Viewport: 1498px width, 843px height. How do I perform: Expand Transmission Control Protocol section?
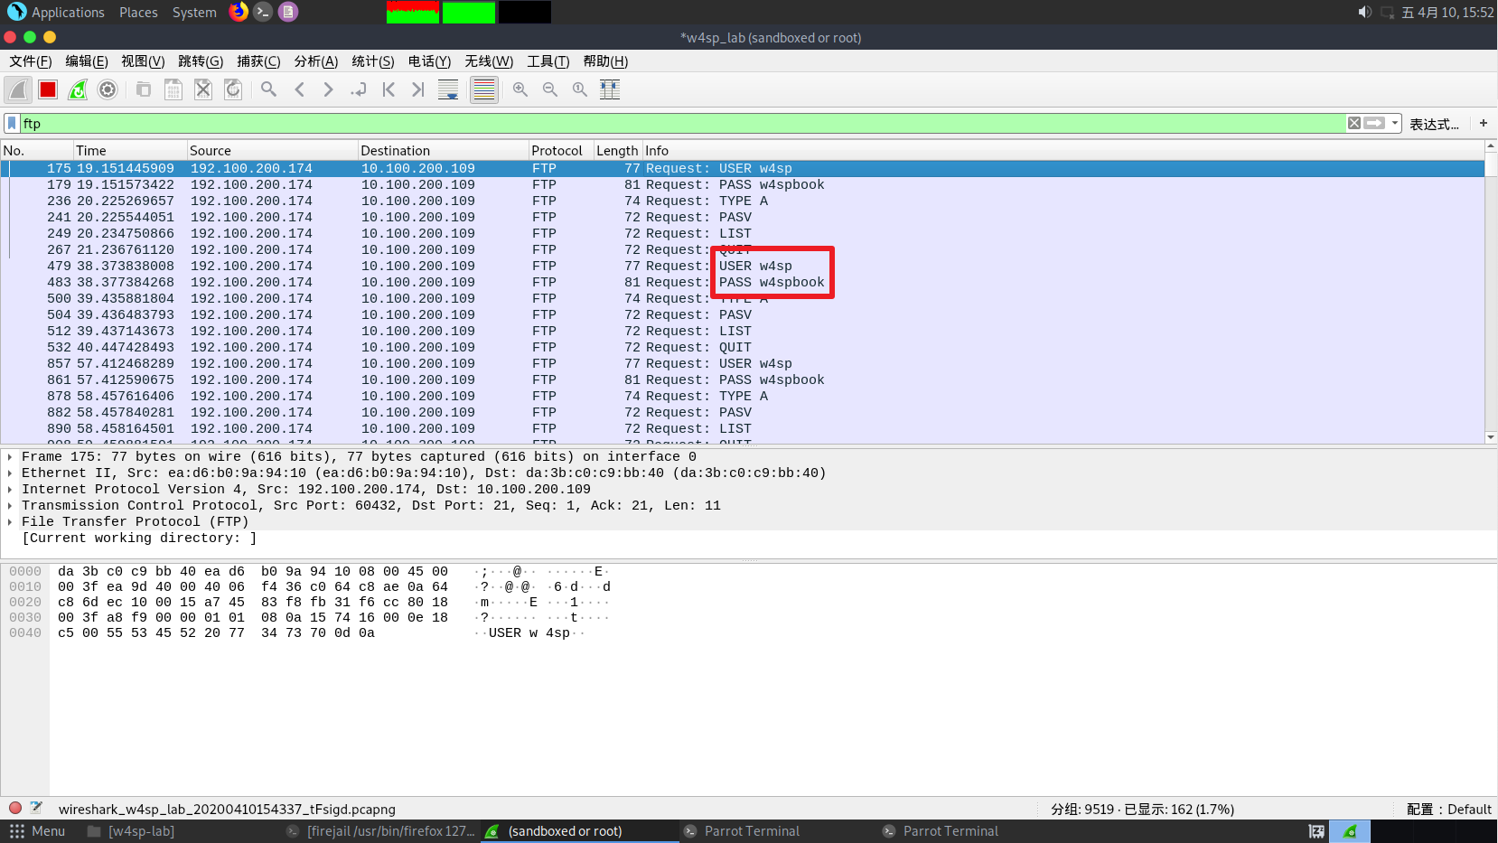coord(10,506)
